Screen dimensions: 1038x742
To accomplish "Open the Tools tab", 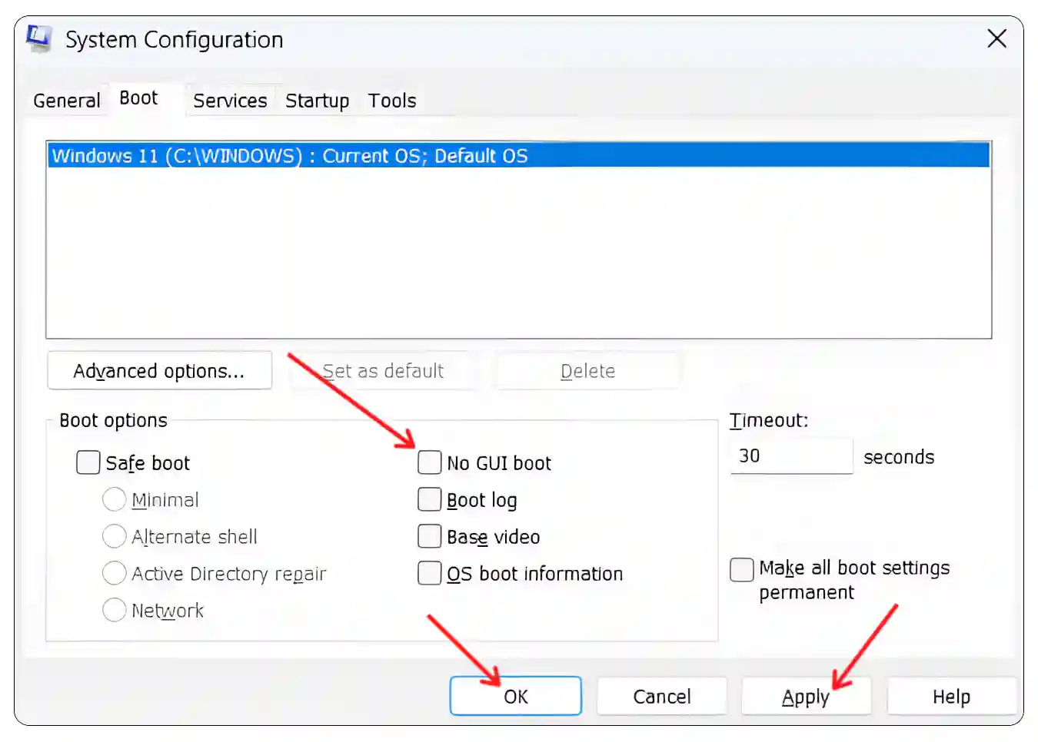I will pos(392,101).
